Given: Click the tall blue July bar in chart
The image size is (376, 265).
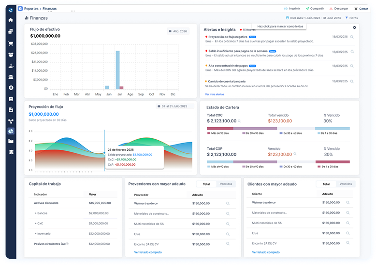Looking at the screenshot, I should point(117,70).
